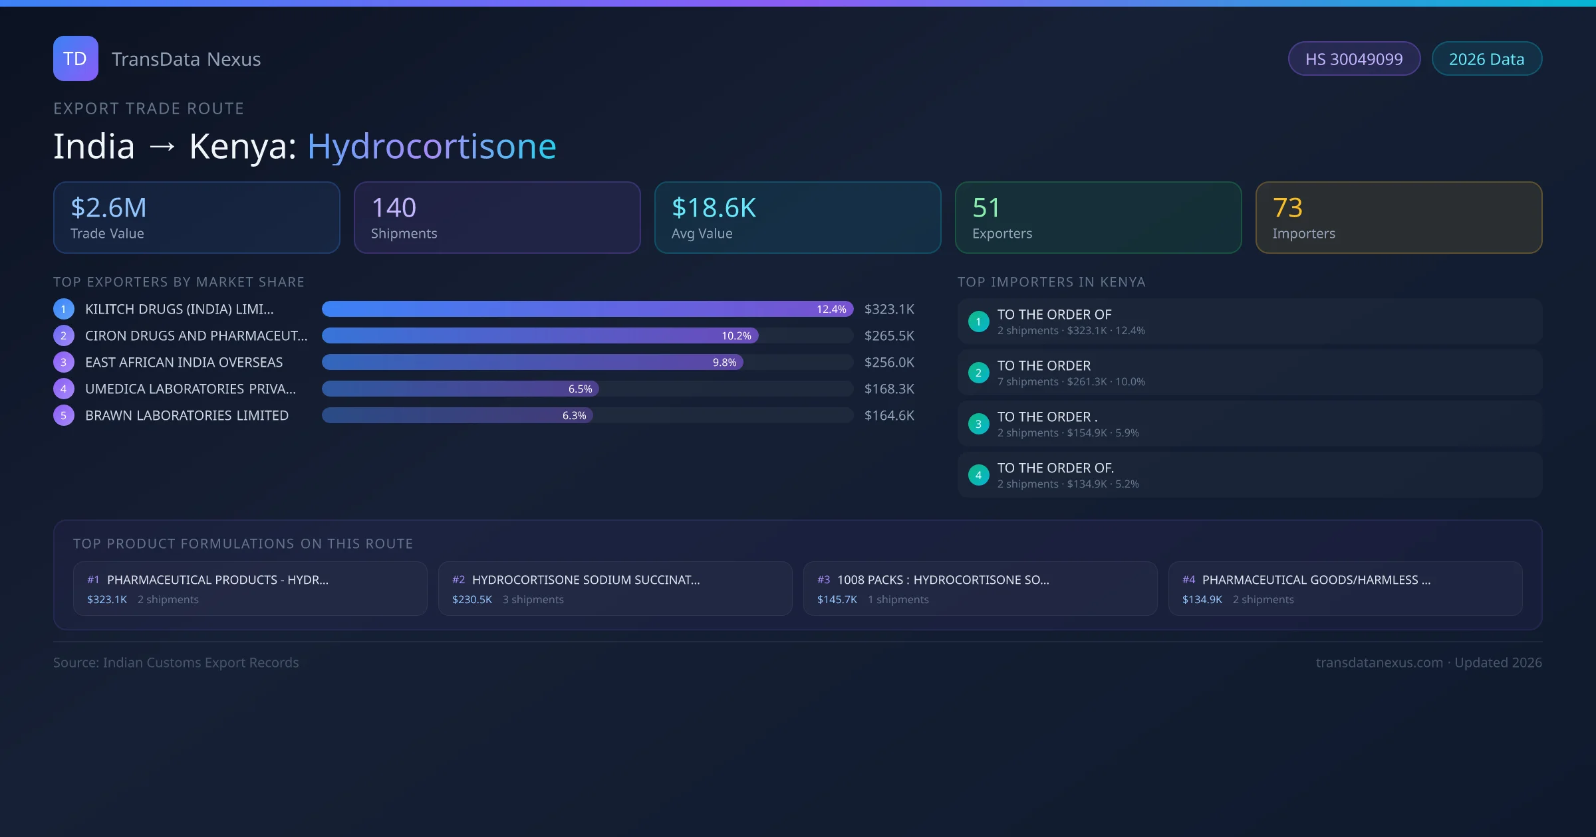The height and width of the screenshot is (837, 1596).
Task: Click the 12.4% market share bar
Action: pyautogui.click(x=587, y=309)
